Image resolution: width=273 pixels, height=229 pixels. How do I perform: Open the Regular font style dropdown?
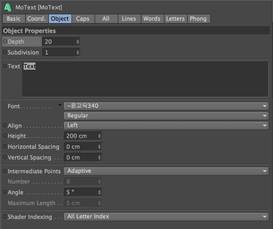point(166,116)
